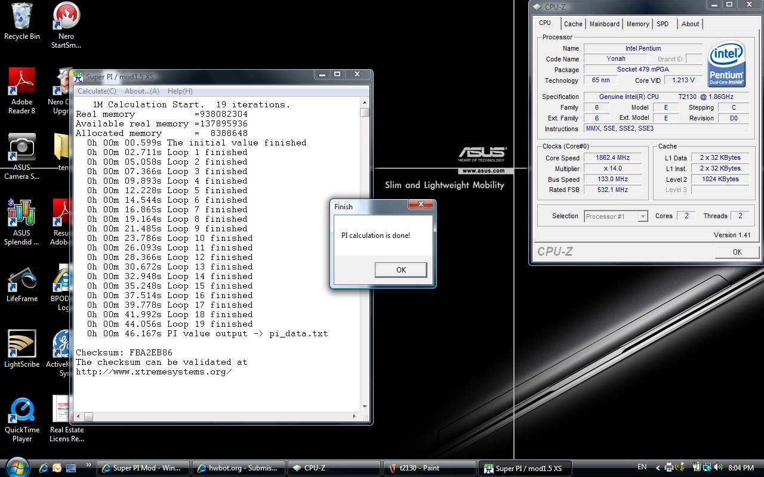Open the second Quick Launch icon
This screenshot has height=477, width=764.
point(57,468)
